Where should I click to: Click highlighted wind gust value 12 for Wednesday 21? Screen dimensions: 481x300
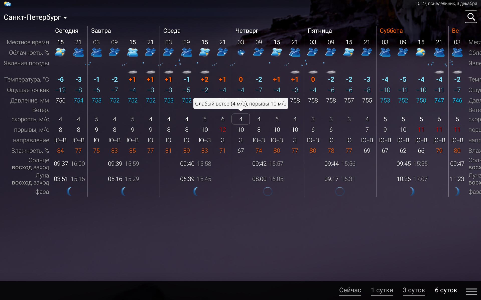[222, 129]
